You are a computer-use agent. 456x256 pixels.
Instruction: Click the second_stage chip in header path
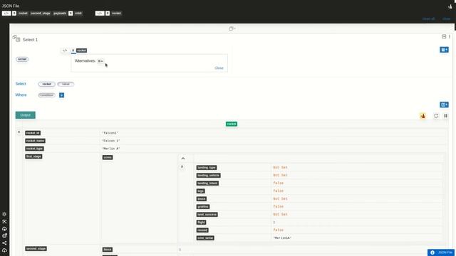pyautogui.click(x=41, y=14)
